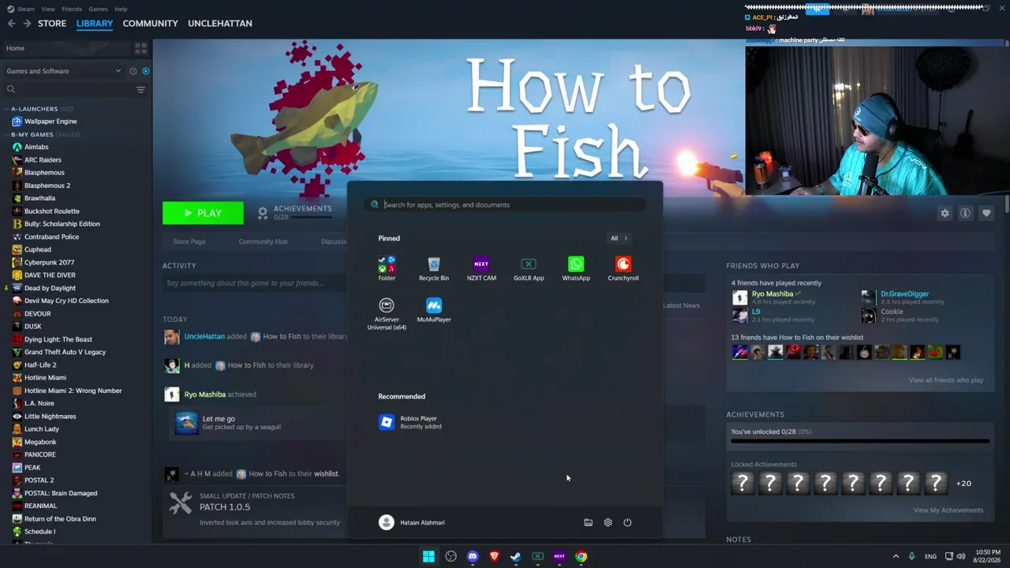Screen dimensions: 1010x568
Task: Open View My Achievements link
Action: point(948,510)
